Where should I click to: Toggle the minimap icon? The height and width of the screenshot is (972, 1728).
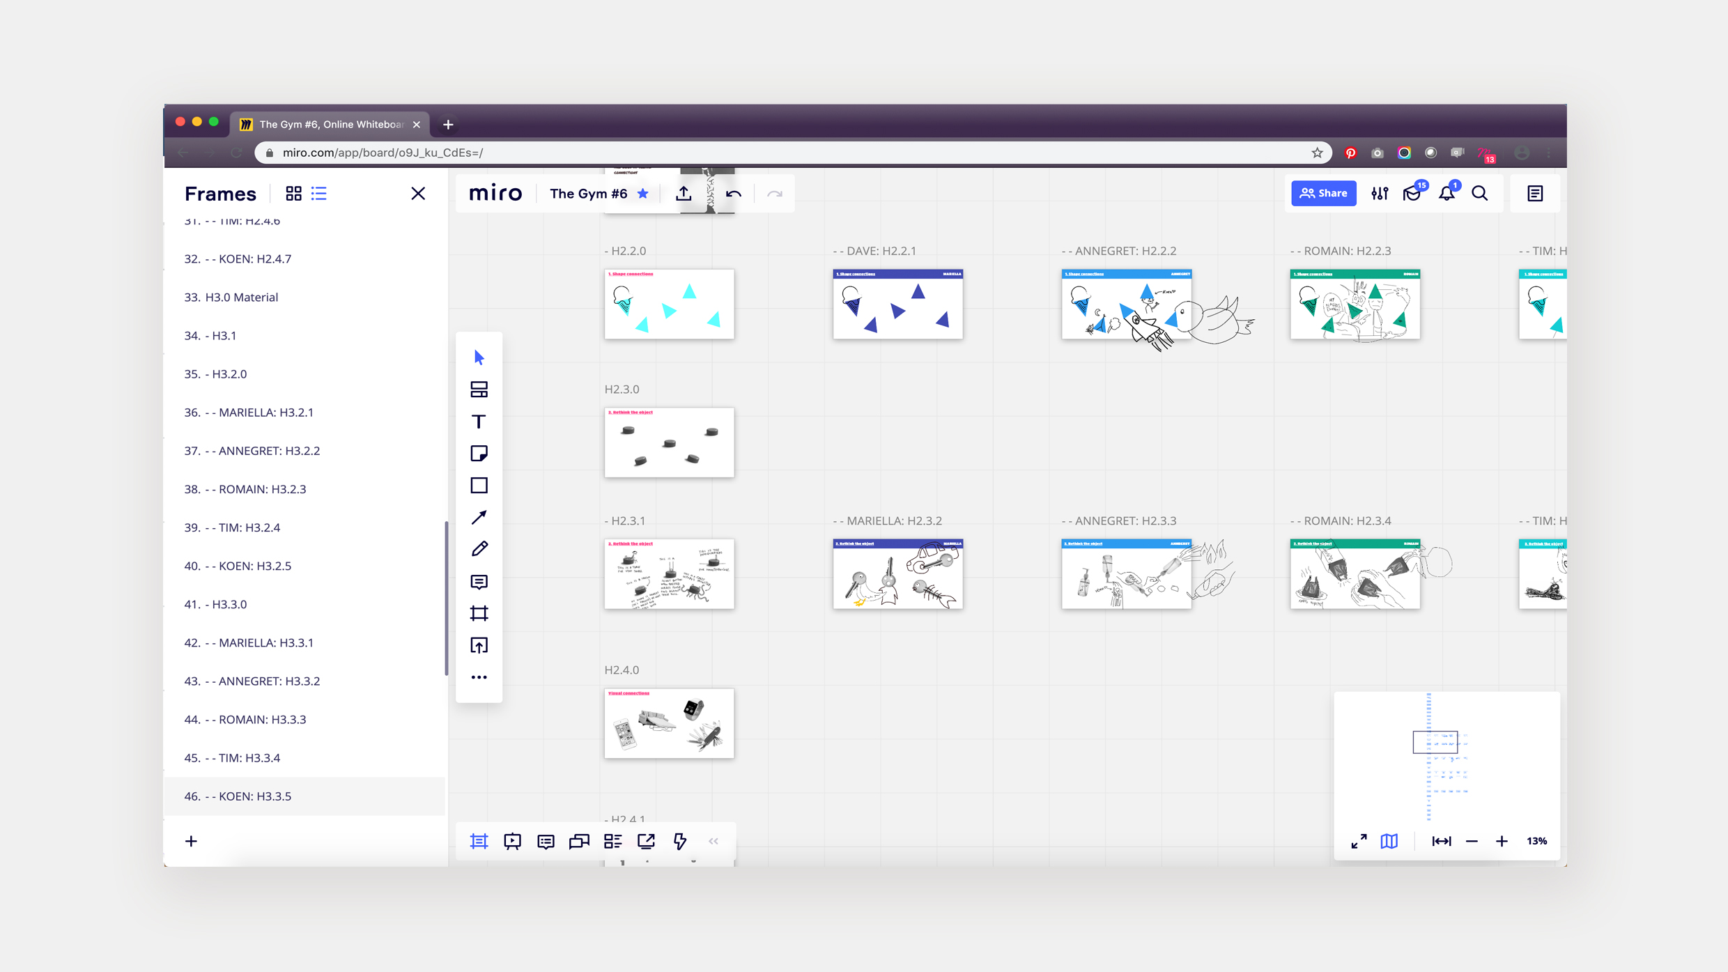pos(1389,841)
